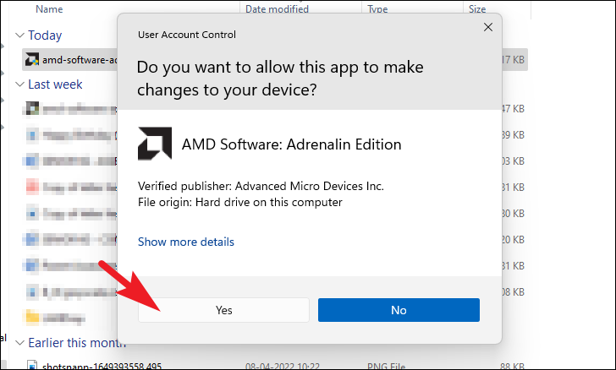Collapse the Last week group
Image resolution: width=616 pixels, height=370 pixels.
click(x=19, y=84)
